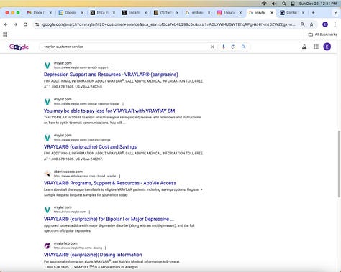Open the Apps grid in bookmarks bar
This screenshot has width=341, height=272.
pyautogui.click(x=5, y=34)
